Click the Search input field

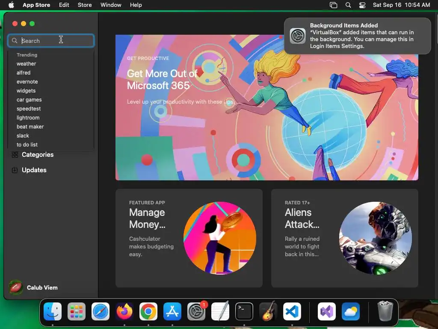click(51, 41)
